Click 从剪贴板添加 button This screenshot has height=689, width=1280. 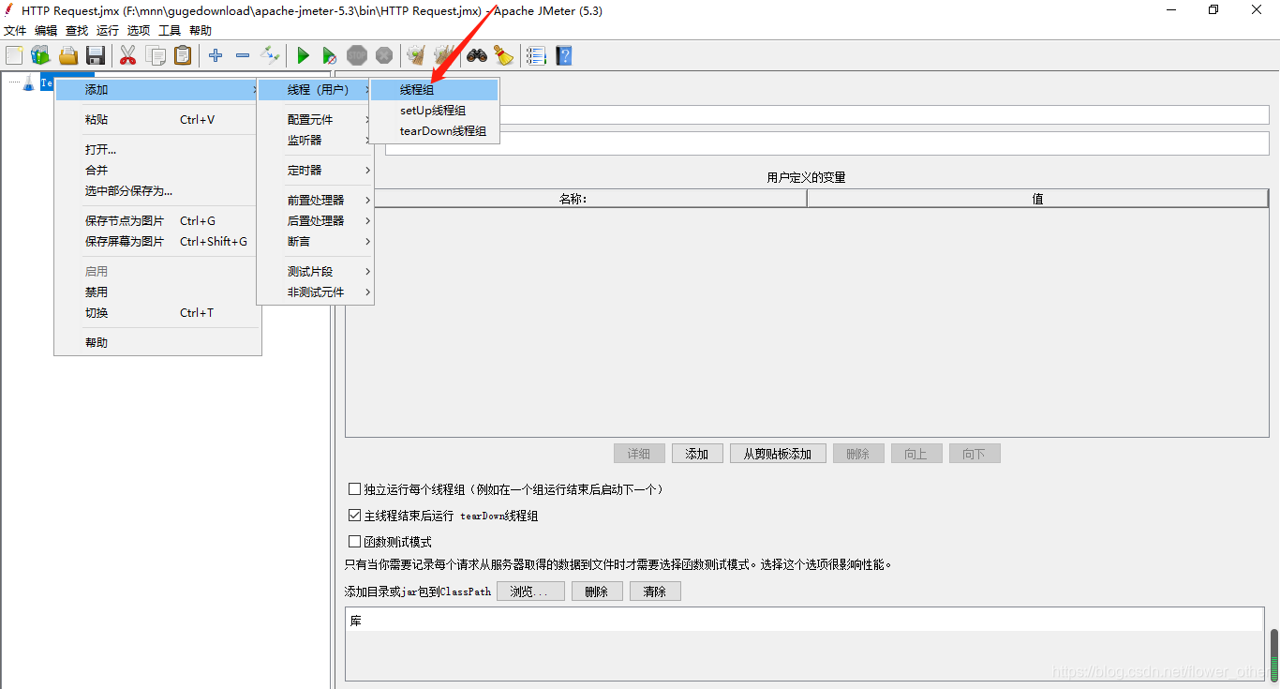[778, 454]
